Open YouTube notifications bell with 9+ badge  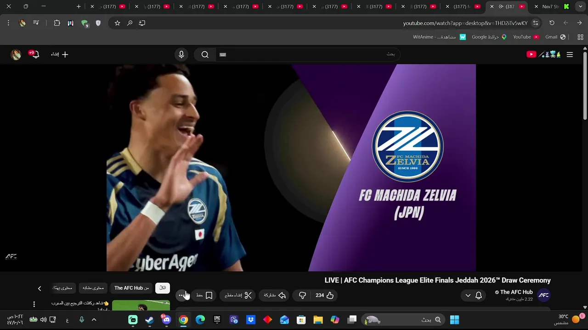(x=34, y=54)
